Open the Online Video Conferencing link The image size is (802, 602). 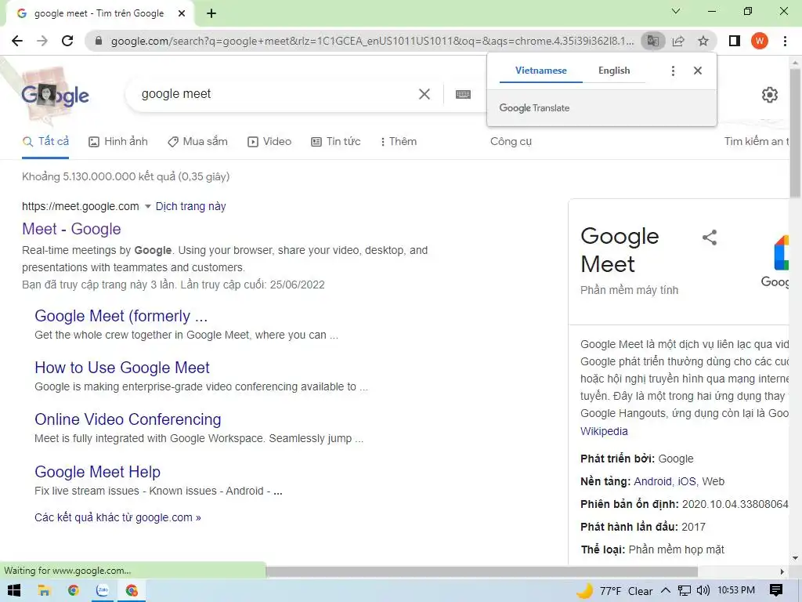(128, 419)
